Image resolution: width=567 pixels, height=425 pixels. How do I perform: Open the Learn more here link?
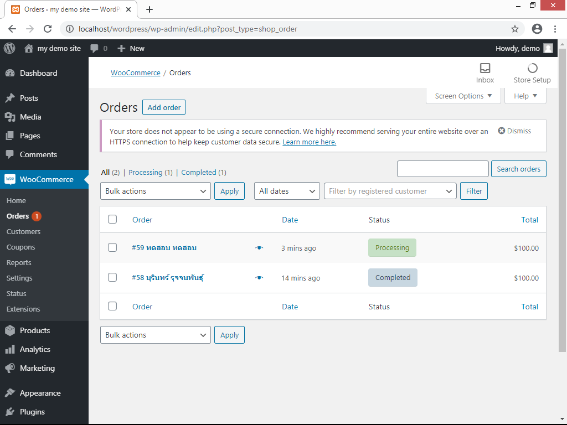(x=310, y=142)
